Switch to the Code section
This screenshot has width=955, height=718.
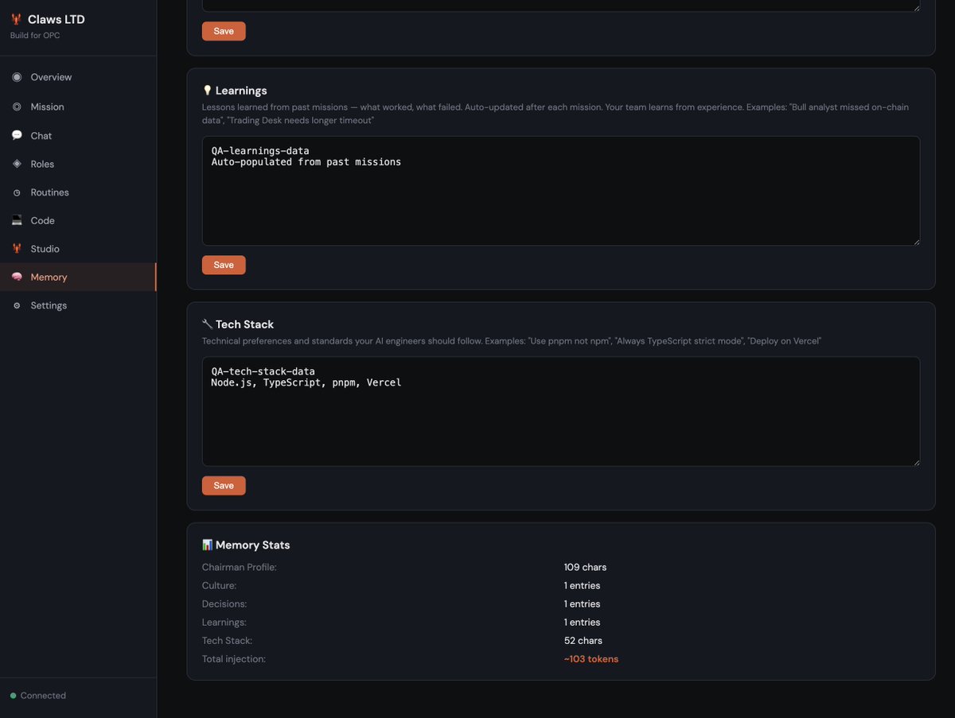click(x=78, y=220)
